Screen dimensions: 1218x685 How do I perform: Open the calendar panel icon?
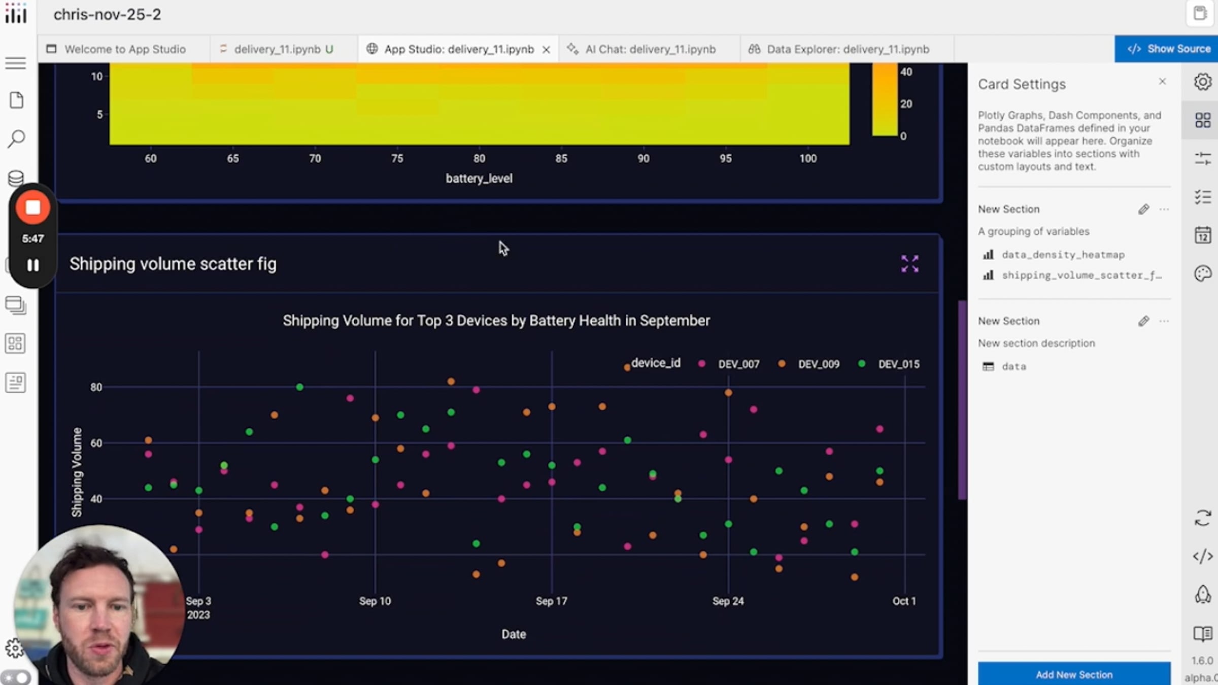click(x=1203, y=235)
